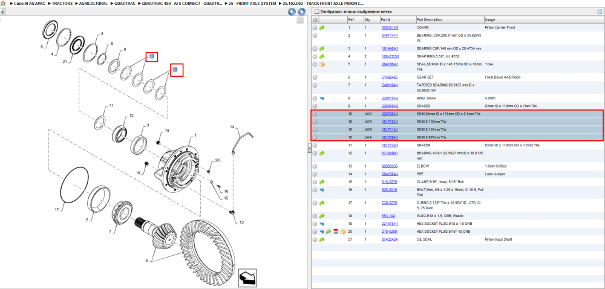Click green arrow icon in the COVER row
Screen dimensions: 605x289
(322, 28)
